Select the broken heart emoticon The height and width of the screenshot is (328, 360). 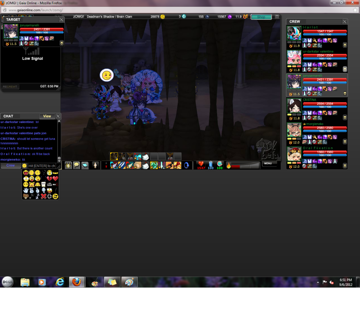(49, 179)
